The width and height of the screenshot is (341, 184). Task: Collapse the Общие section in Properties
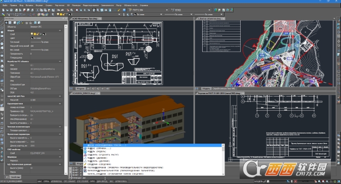coord(60,31)
